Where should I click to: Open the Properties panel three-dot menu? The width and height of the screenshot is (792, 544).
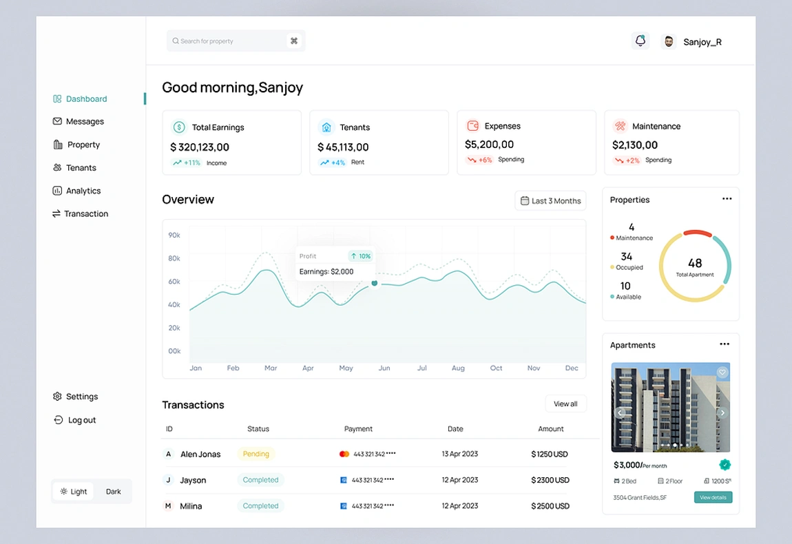(x=727, y=199)
